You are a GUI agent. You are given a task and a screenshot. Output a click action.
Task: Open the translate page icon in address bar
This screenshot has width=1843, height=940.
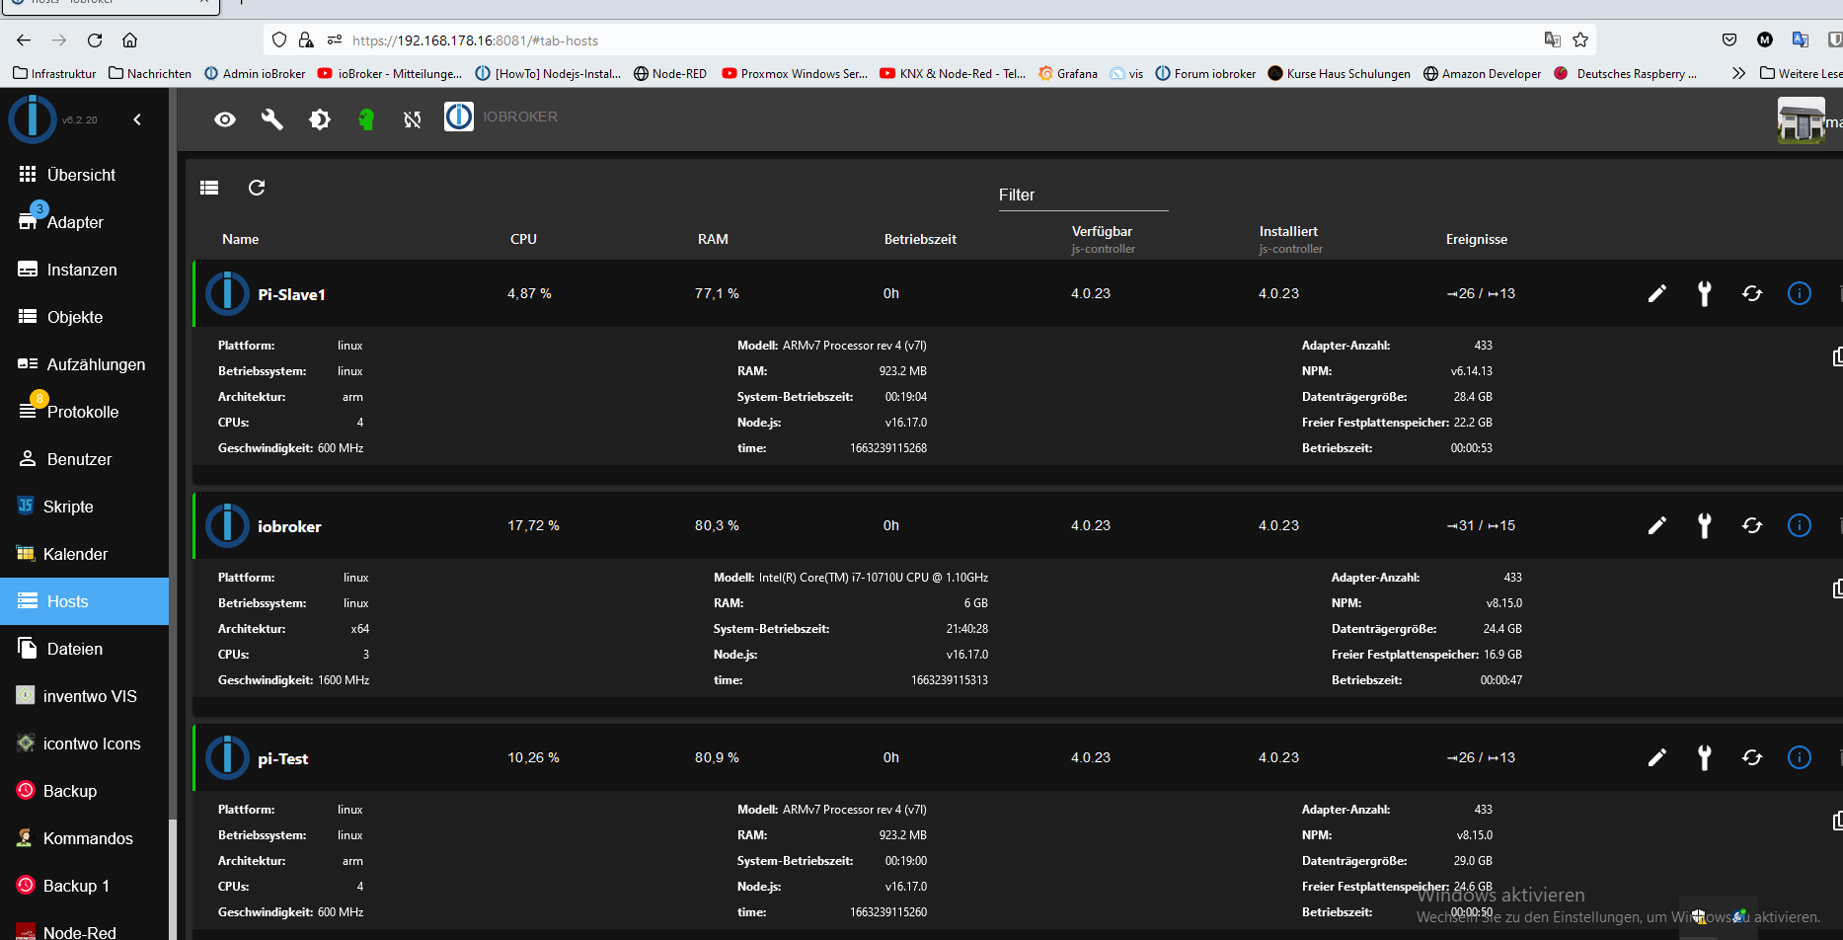point(1552,39)
